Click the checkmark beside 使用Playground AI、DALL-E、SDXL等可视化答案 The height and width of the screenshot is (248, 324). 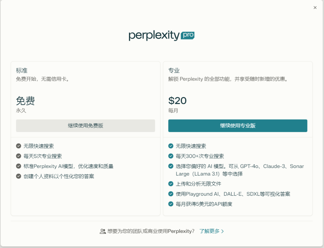point(170,194)
